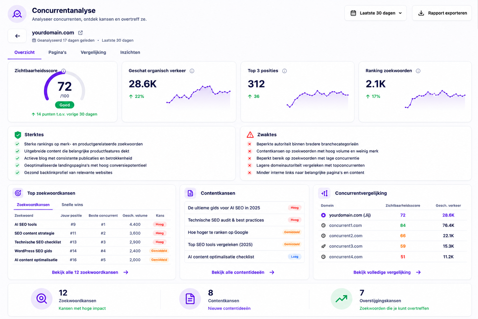Screen dimensions: 478x319
Task: Select the Zoekwoordkansen sub-tab
Action: click(33, 205)
